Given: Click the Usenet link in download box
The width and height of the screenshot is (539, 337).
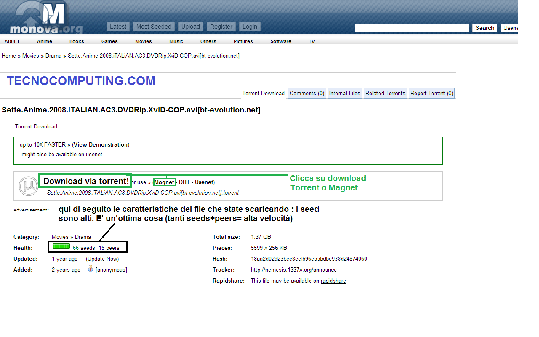Looking at the screenshot, I should (204, 182).
